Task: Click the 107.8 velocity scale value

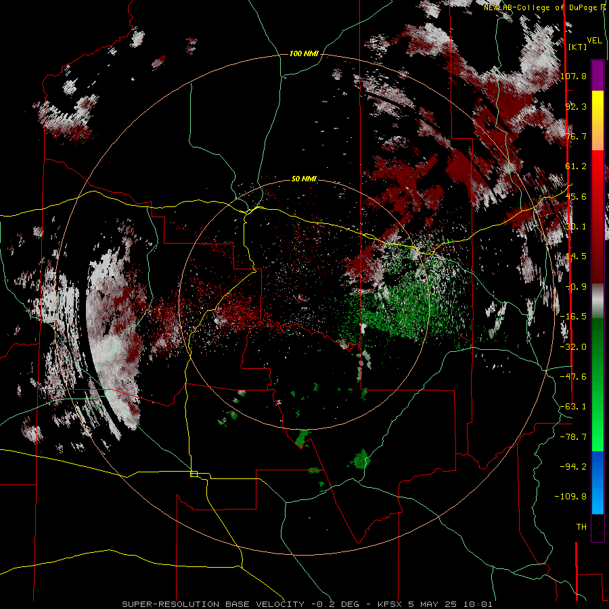Action: point(574,76)
